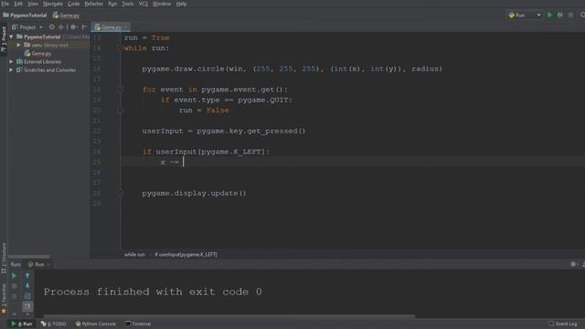Click the soft-wrap icon in Run panel
The image size is (585, 329).
(27, 296)
